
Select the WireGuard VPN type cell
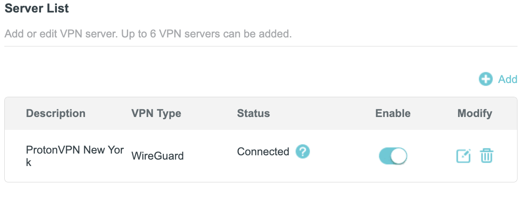pyautogui.click(x=157, y=156)
